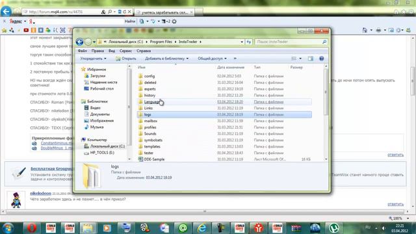The image size is (416, 234).
Task: Change the view layout icon
Action: [294, 58]
